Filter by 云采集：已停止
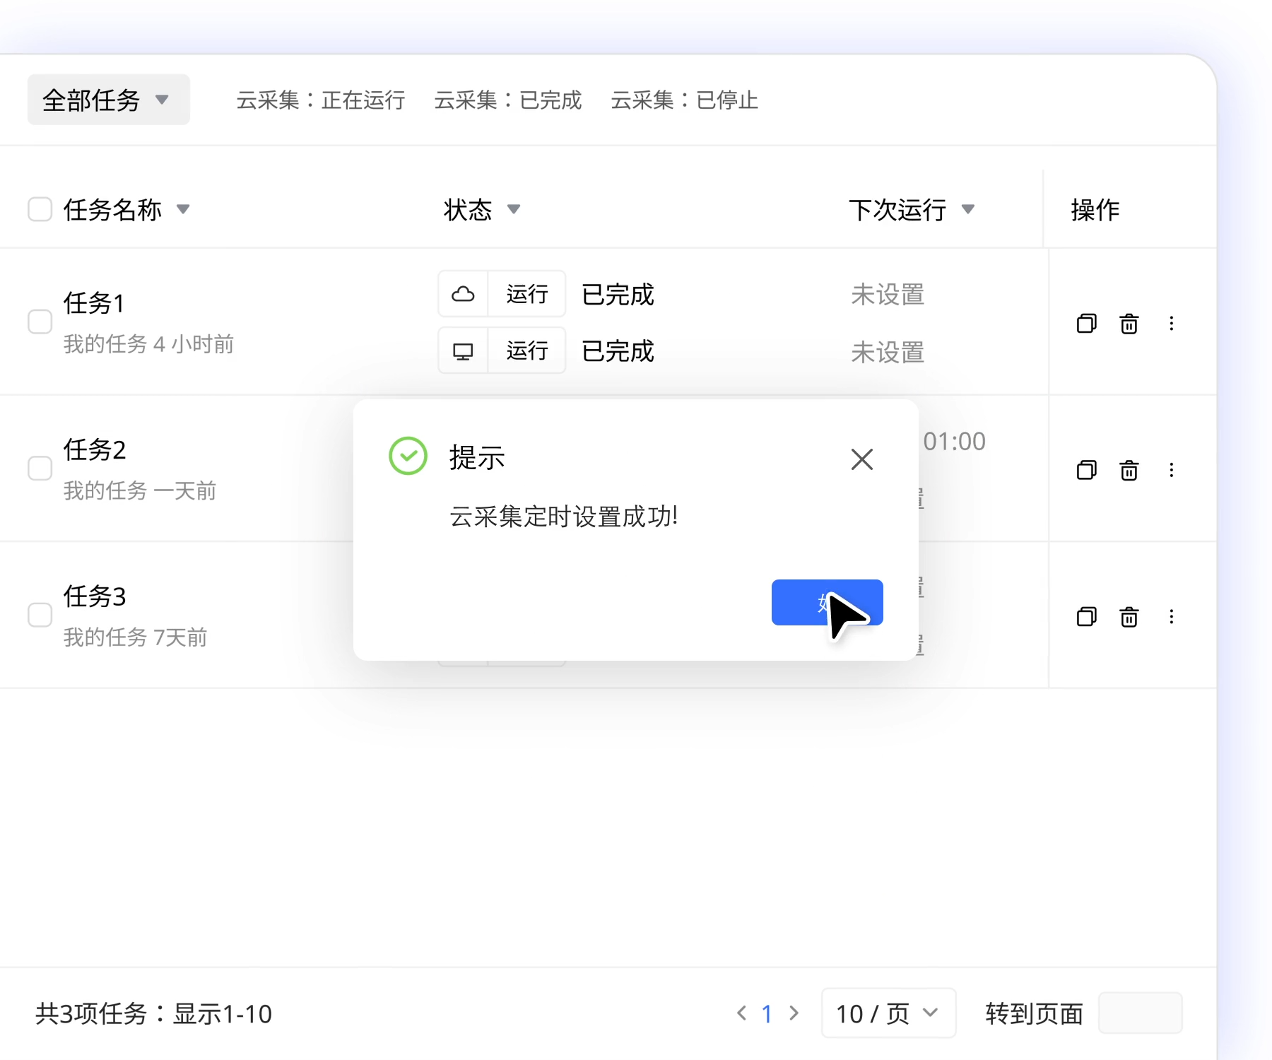The height and width of the screenshot is (1060, 1272). coord(684,100)
